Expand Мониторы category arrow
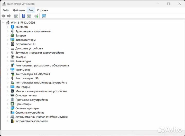185x136 pixels. 8,87
